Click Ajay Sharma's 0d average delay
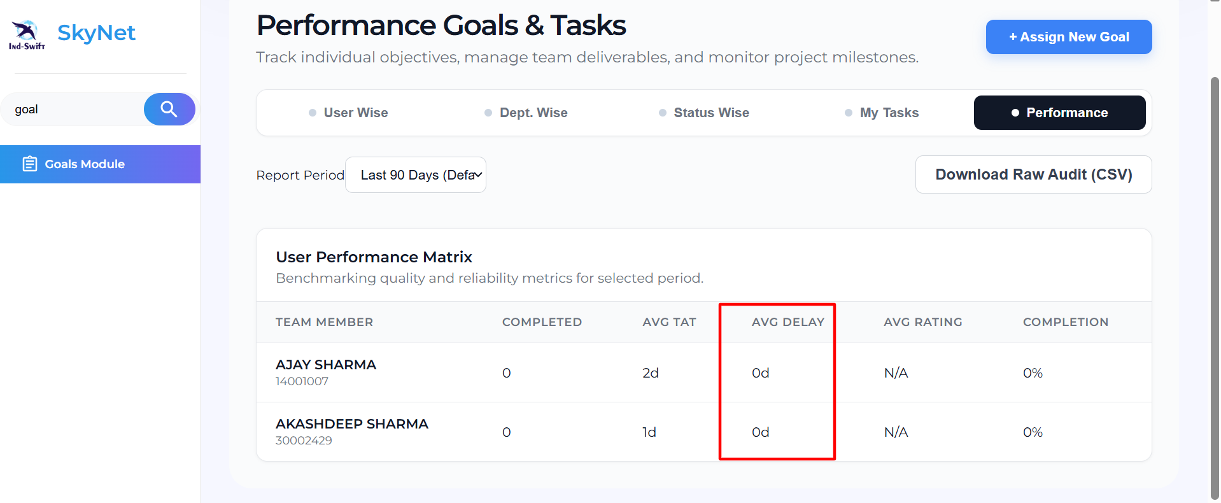 click(761, 373)
